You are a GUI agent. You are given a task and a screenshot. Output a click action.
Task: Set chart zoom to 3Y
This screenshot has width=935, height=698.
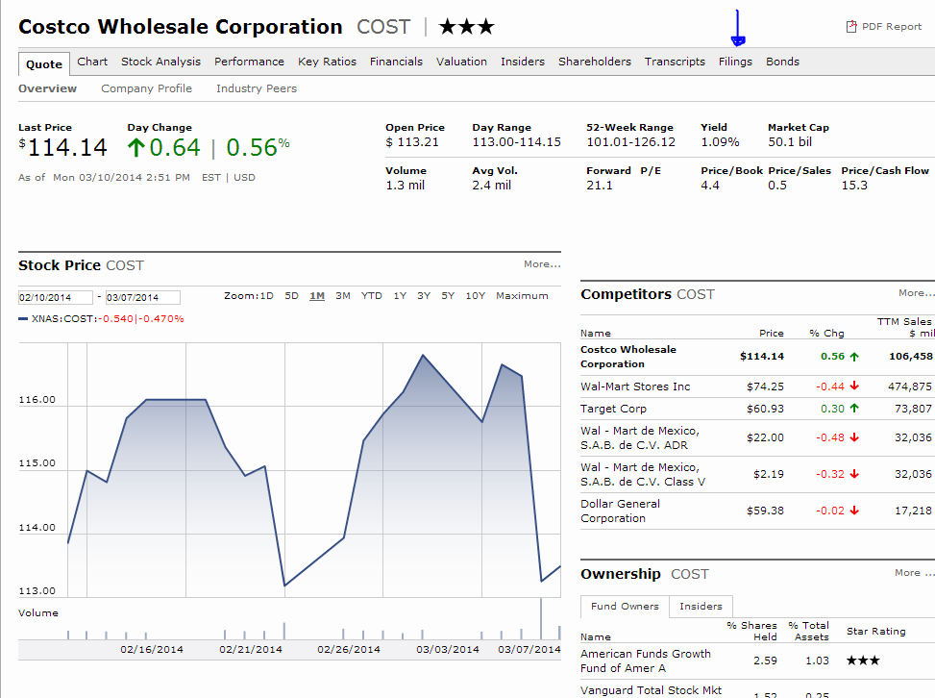pos(424,296)
